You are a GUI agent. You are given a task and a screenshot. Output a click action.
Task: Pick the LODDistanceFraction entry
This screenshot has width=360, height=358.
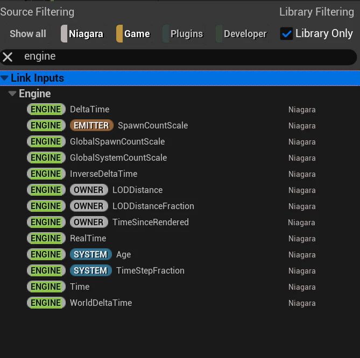[153, 206]
